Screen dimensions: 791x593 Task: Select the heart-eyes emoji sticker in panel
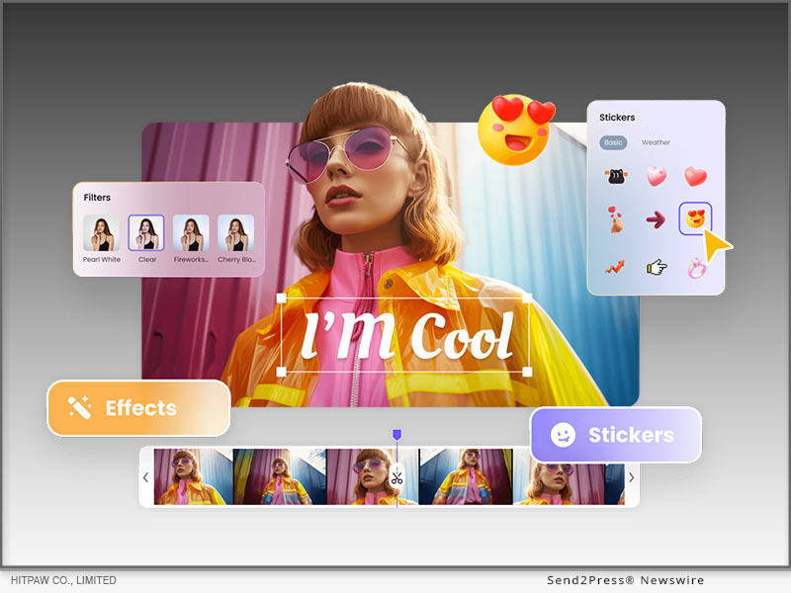coord(695,219)
